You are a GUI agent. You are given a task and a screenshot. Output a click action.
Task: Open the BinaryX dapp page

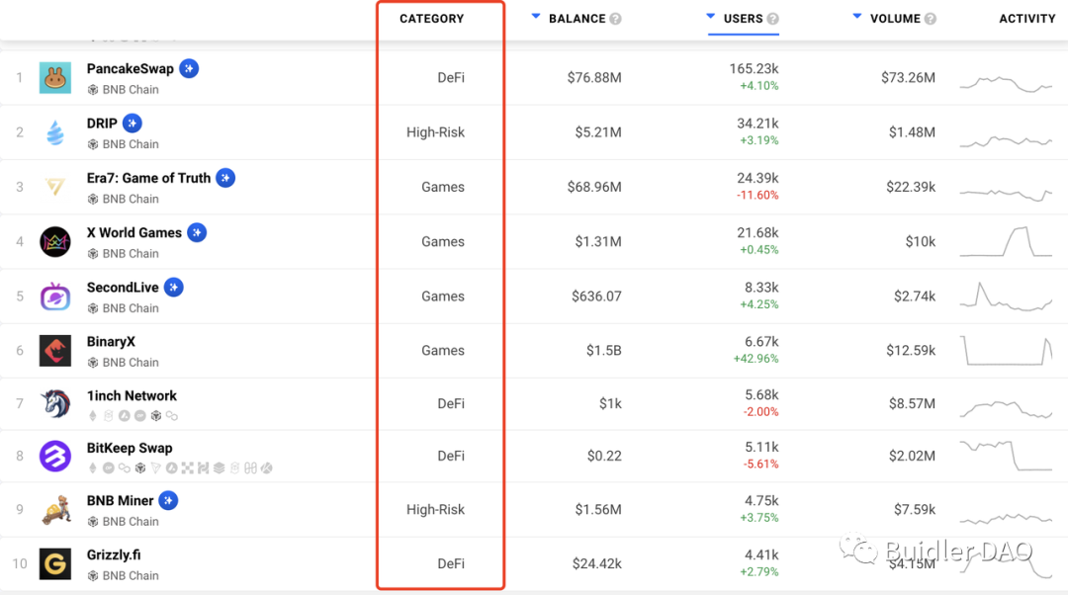tap(111, 342)
